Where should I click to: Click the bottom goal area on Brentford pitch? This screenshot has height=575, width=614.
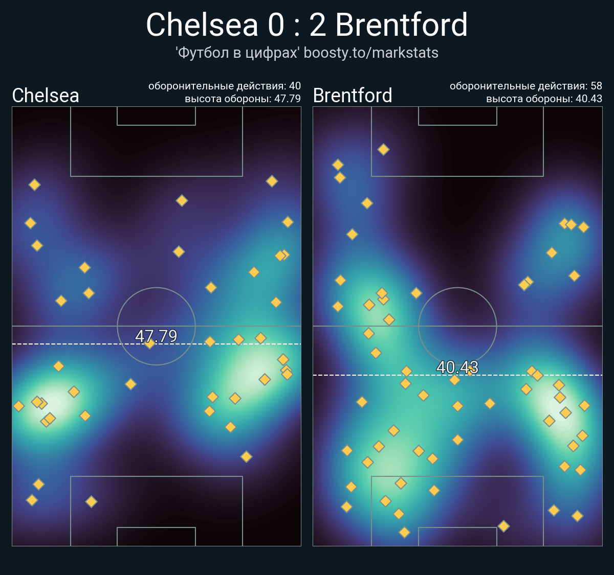pyautogui.click(x=457, y=537)
